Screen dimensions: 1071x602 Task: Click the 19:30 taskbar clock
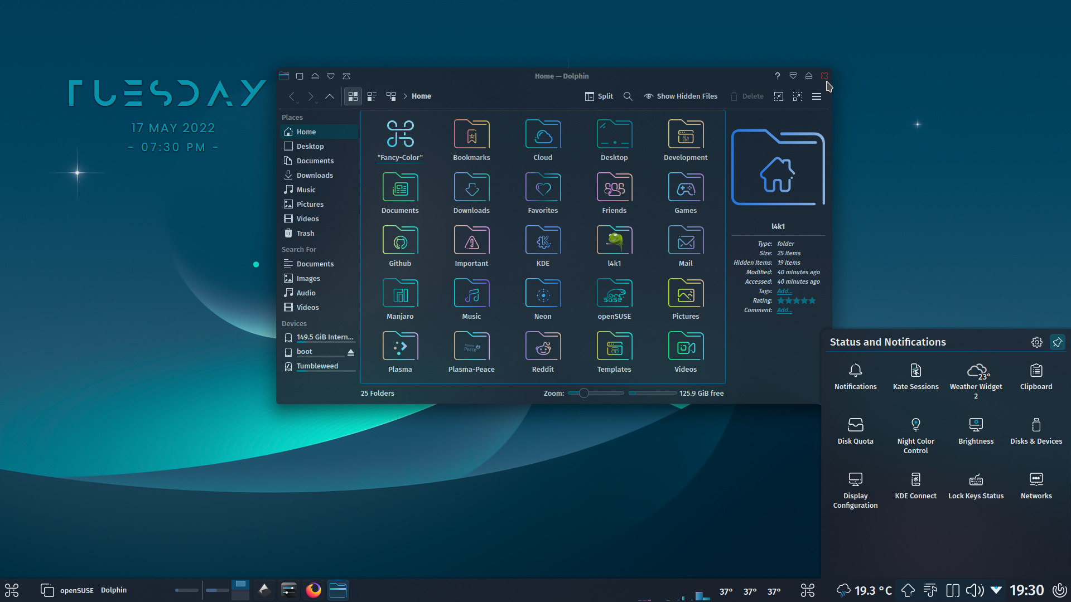tap(1026, 590)
